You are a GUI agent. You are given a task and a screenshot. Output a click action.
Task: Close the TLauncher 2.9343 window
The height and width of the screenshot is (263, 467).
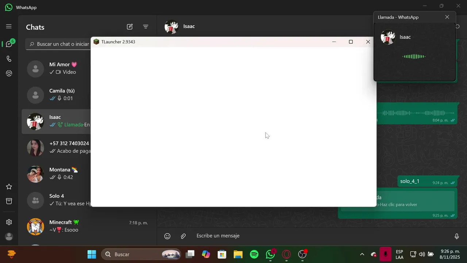point(368,42)
